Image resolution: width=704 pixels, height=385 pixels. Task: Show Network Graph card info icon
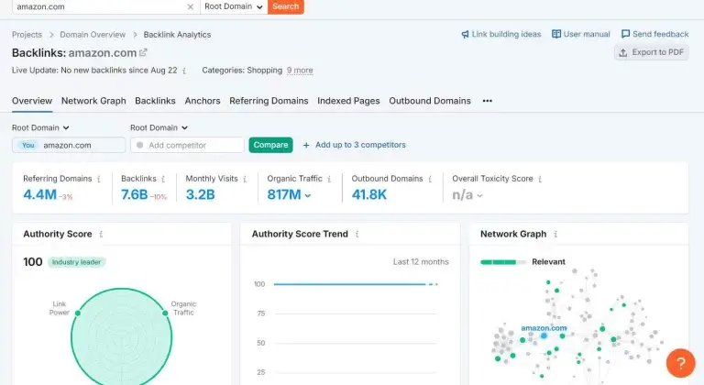coord(555,234)
